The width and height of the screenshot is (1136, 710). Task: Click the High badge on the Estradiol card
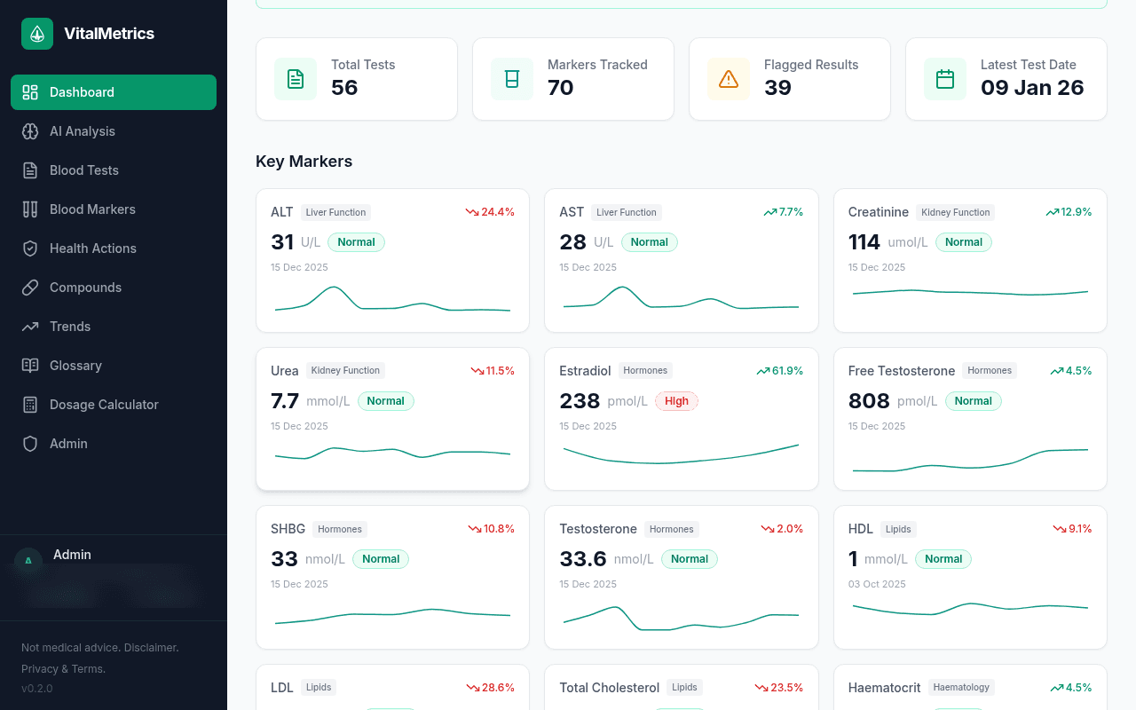click(x=676, y=401)
